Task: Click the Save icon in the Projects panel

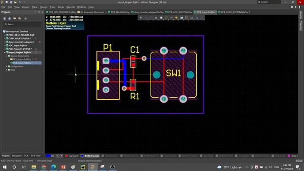Action: point(5,19)
